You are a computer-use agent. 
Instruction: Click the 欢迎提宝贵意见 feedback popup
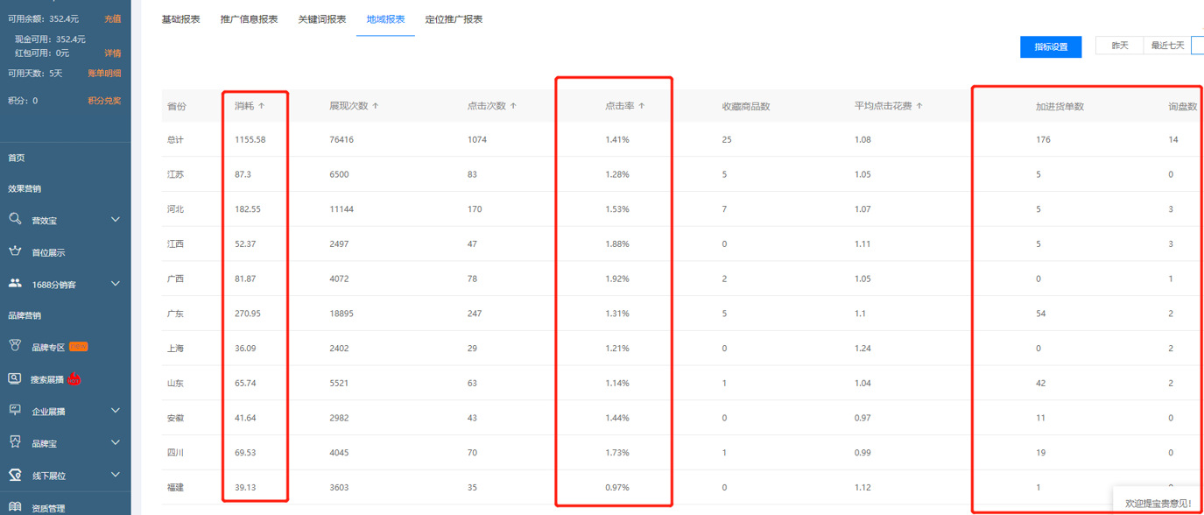pos(1158,503)
